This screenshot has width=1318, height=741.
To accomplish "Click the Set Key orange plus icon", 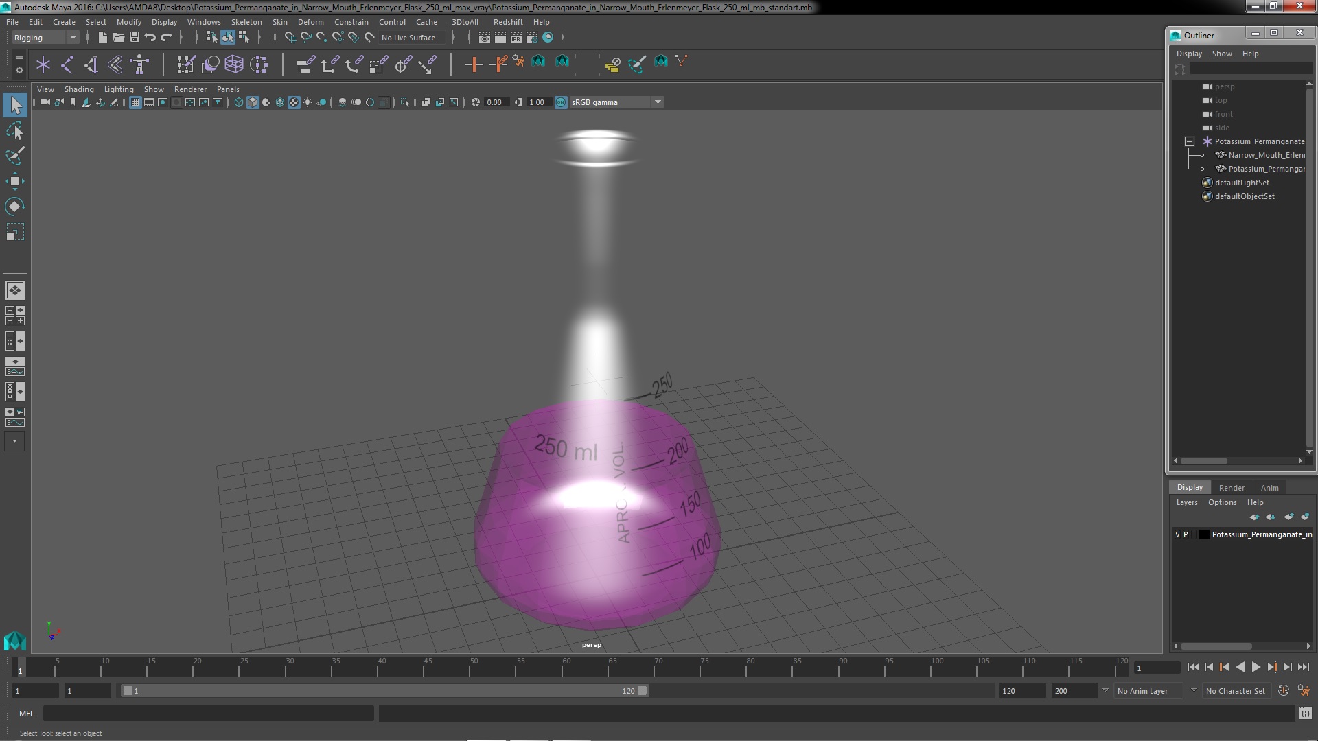I will (x=474, y=64).
